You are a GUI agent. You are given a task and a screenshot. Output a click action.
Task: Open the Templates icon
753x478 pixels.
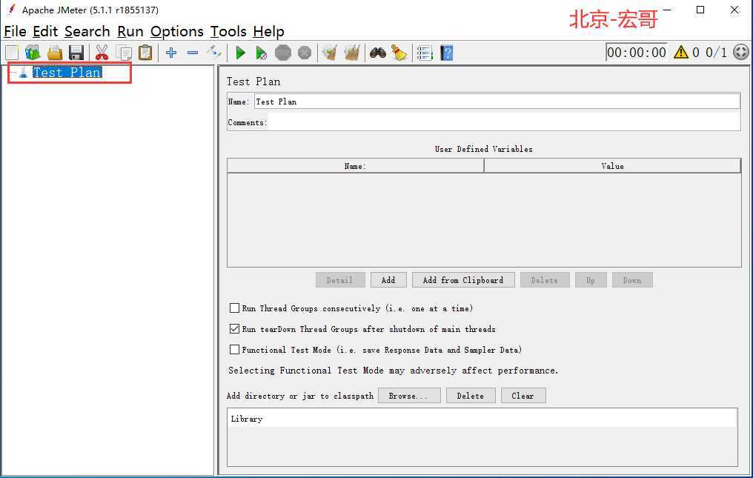33,53
